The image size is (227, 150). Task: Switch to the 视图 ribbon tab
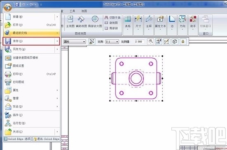tap(84, 11)
